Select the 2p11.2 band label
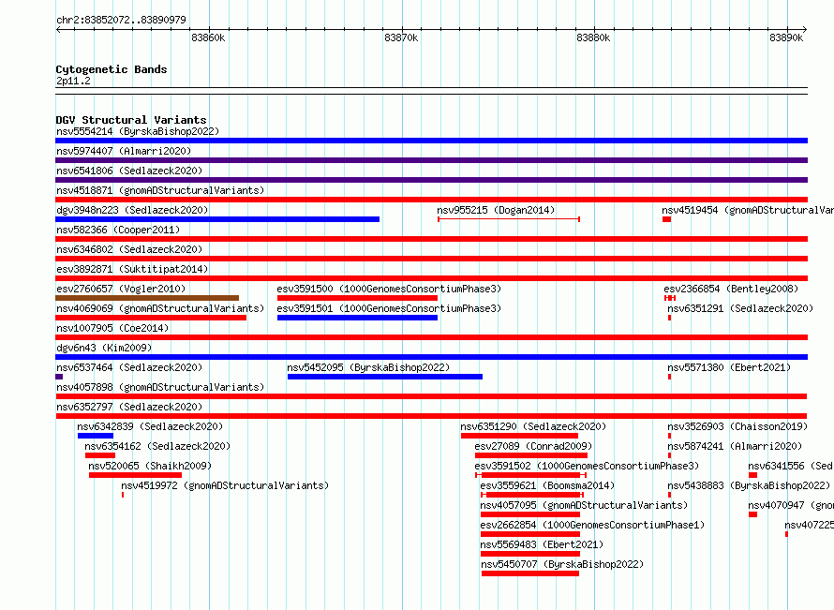 point(73,81)
